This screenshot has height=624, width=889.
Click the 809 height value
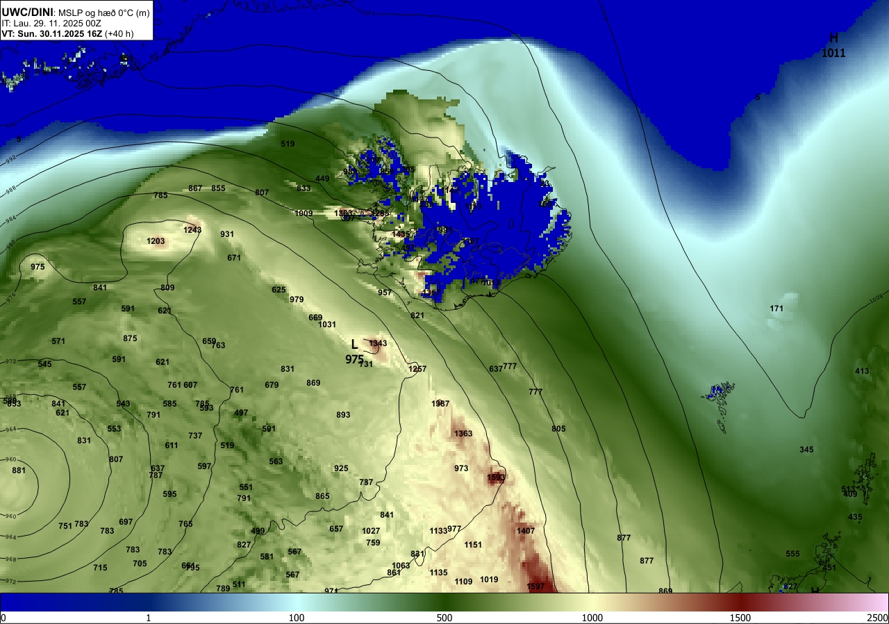[167, 288]
